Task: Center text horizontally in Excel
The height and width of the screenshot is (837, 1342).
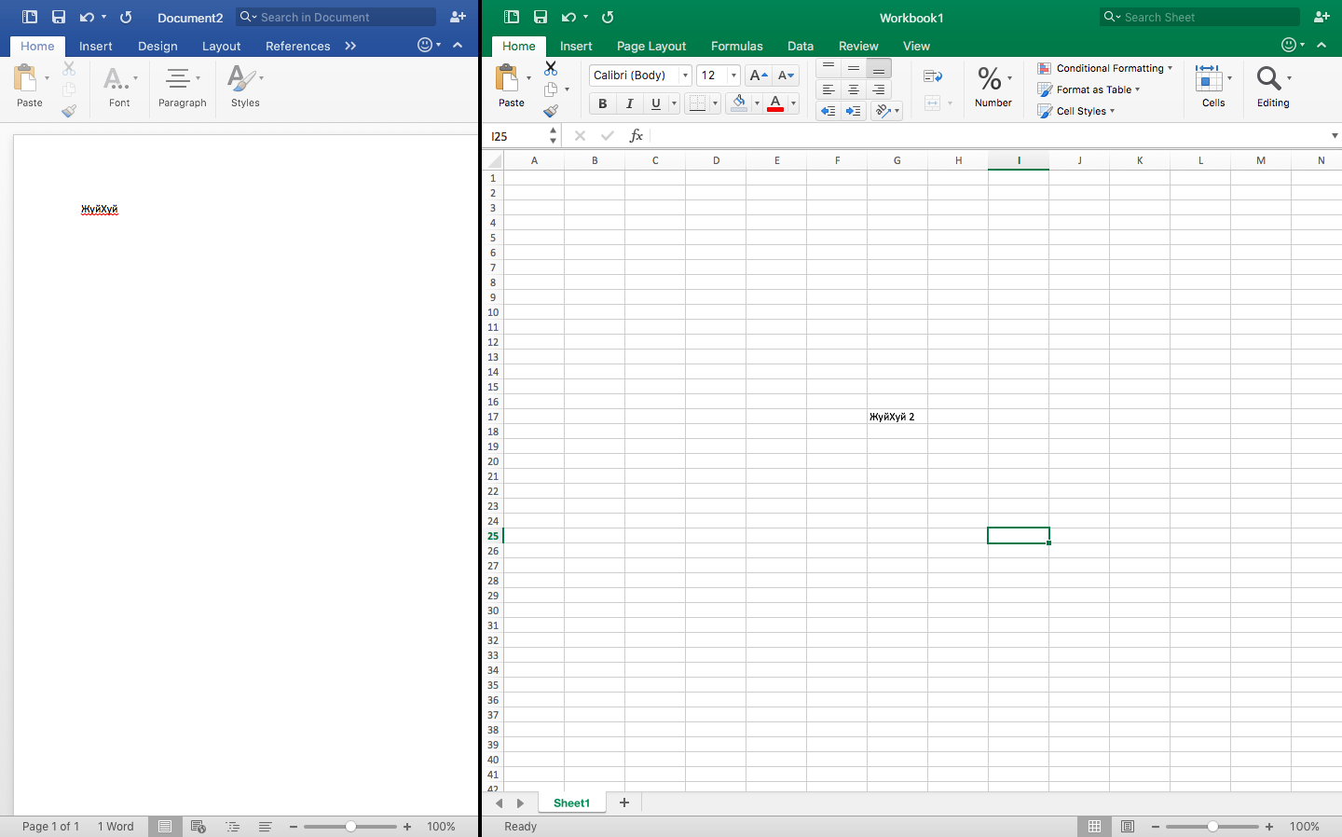Action: [x=853, y=89]
